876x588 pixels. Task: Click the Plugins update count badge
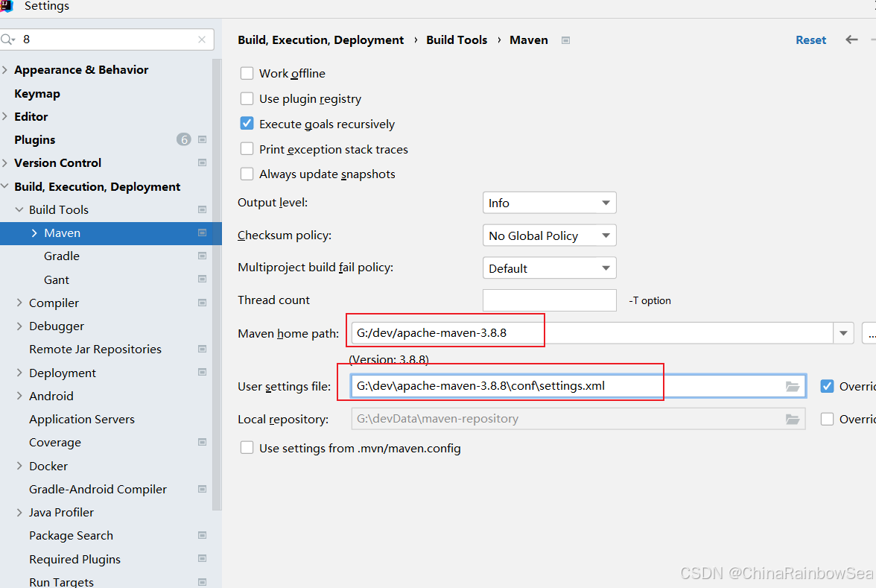coord(184,139)
